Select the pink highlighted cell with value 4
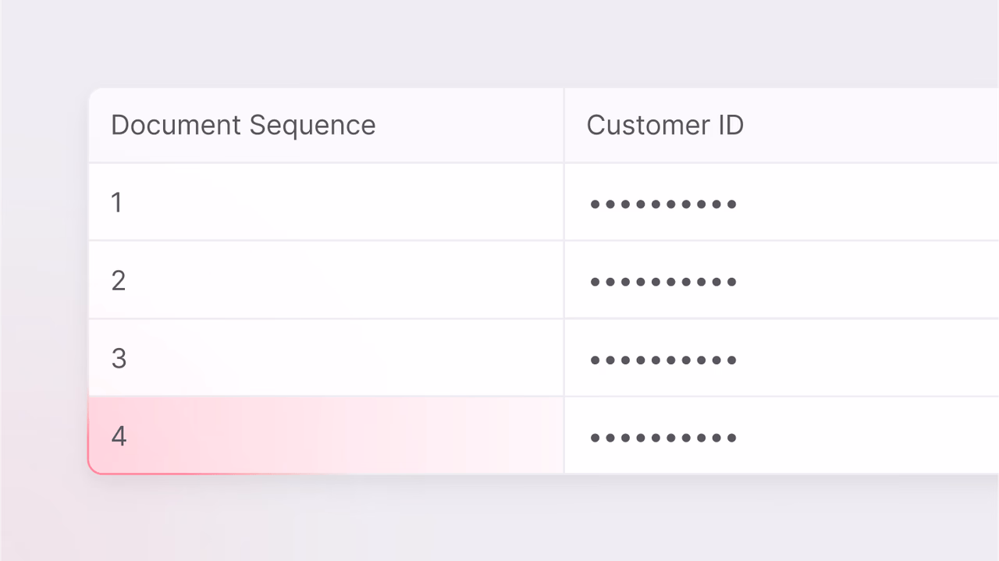This screenshot has width=999, height=561. pyautogui.click(x=326, y=435)
